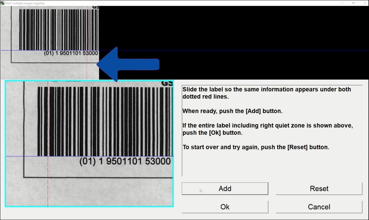Click the instruction text box

click(272, 130)
